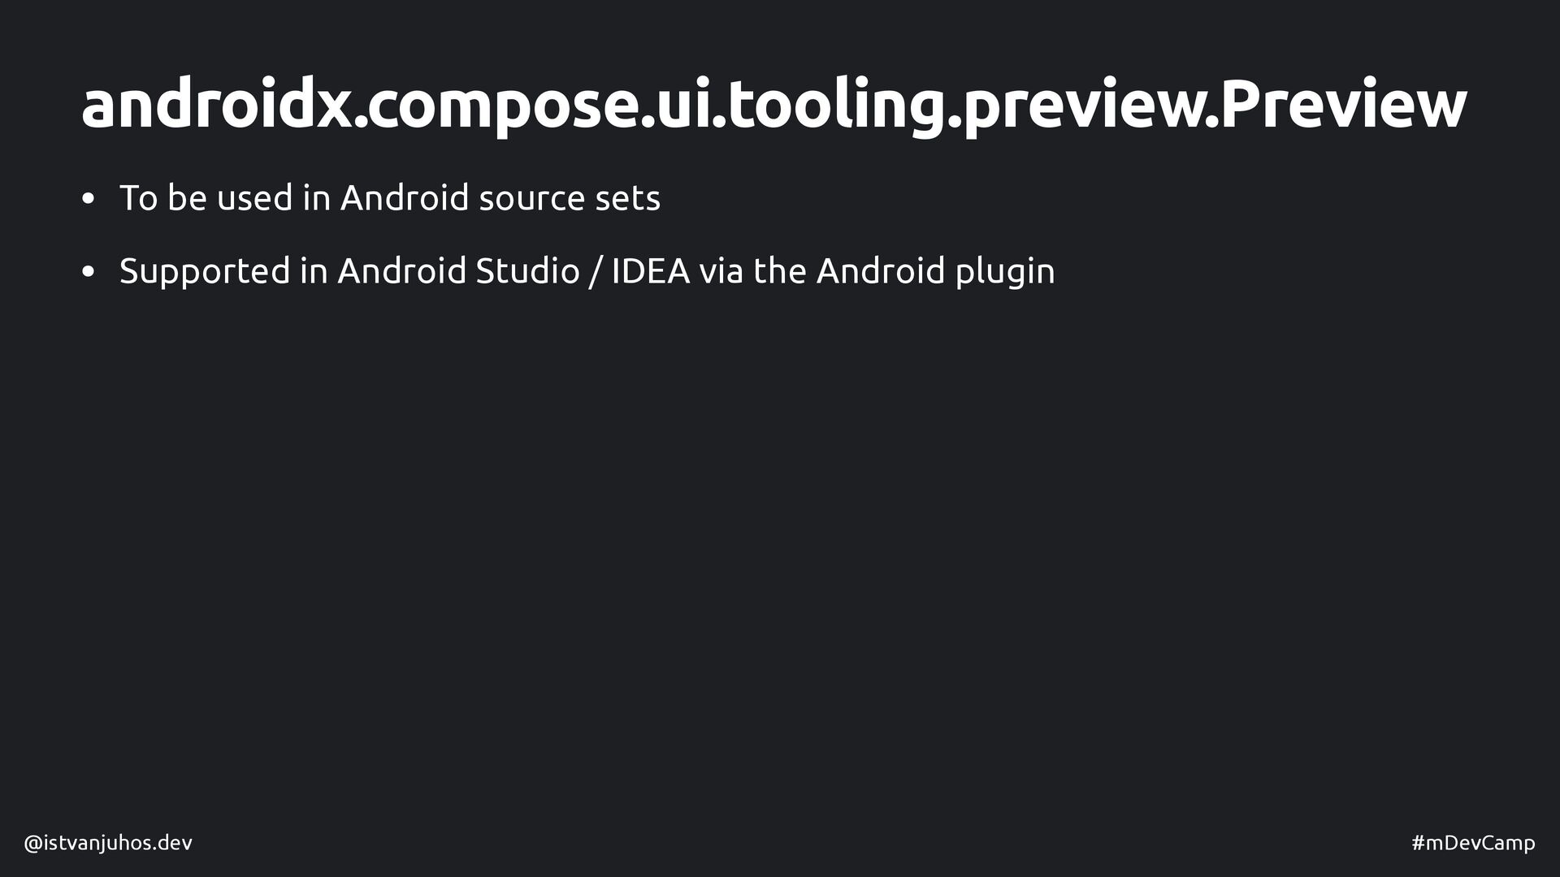Click the "Supported in Android Studio" bullet text

coord(587,271)
